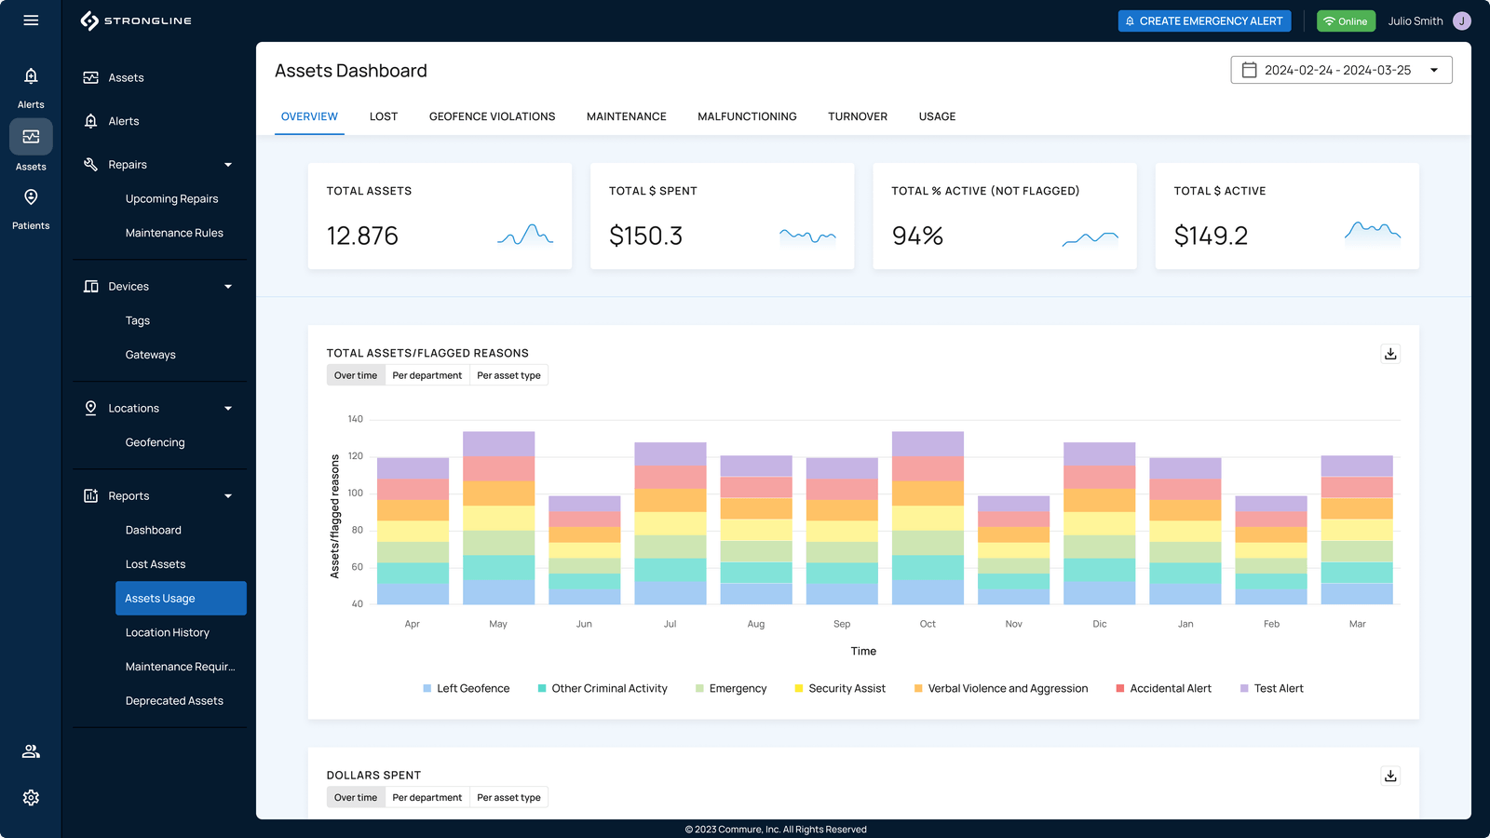Select Per department view for flagged reasons chart
Viewport: 1490px width, 838px height.
[427, 374]
